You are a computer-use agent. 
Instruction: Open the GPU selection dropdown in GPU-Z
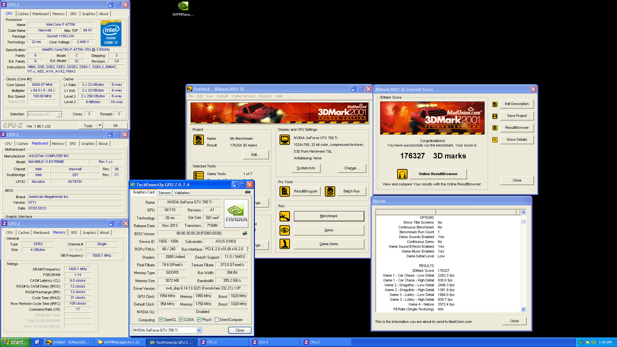point(199,330)
